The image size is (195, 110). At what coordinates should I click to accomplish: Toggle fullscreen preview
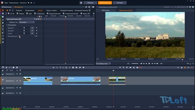click(x=193, y=64)
